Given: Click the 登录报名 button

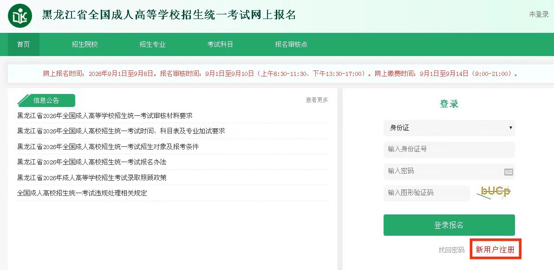Looking at the screenshot, I should click(x=449, y=225).
